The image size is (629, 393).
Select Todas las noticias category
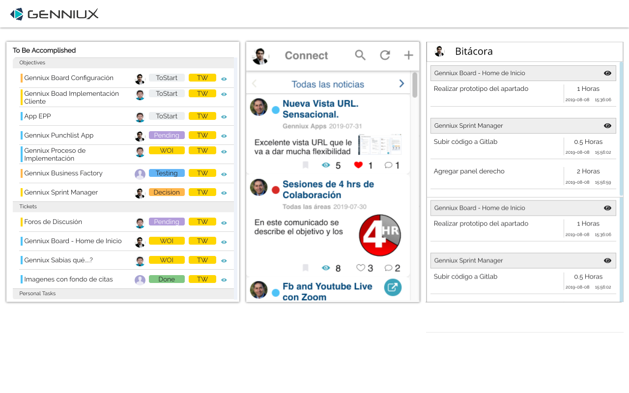coord(328,84)
